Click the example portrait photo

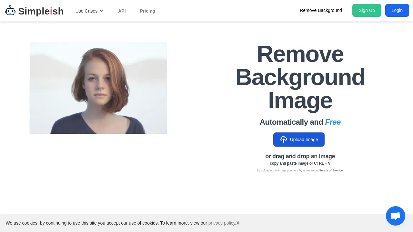click(x=98, y=88)
